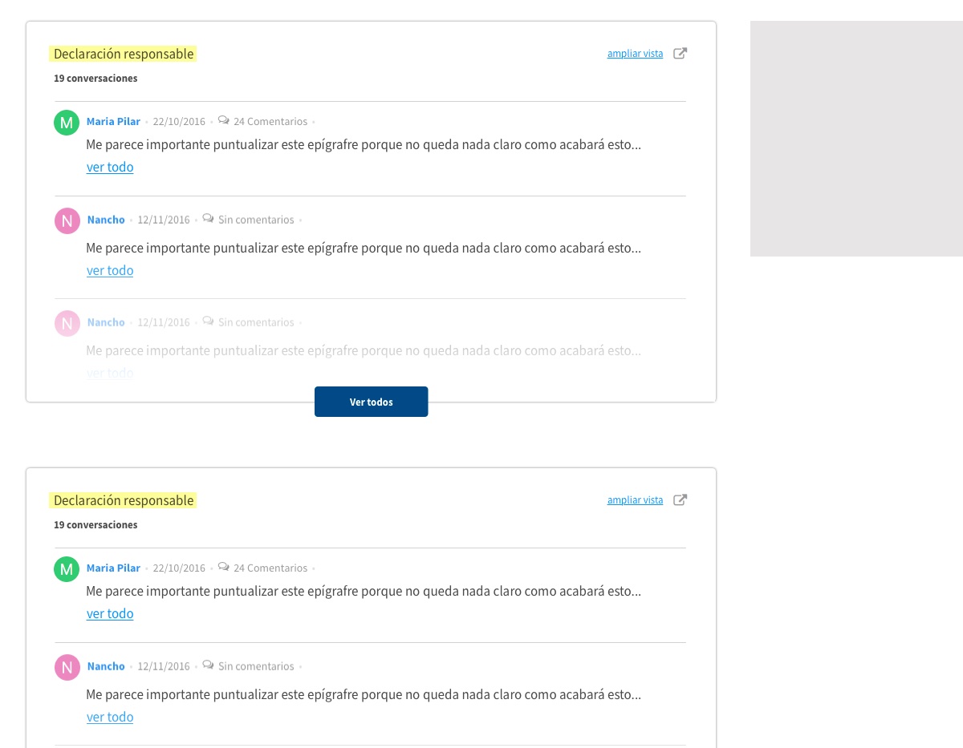Click the faded pink Nancho avatar above Ver todos
The image size is (963, 748).
point(67,323)
